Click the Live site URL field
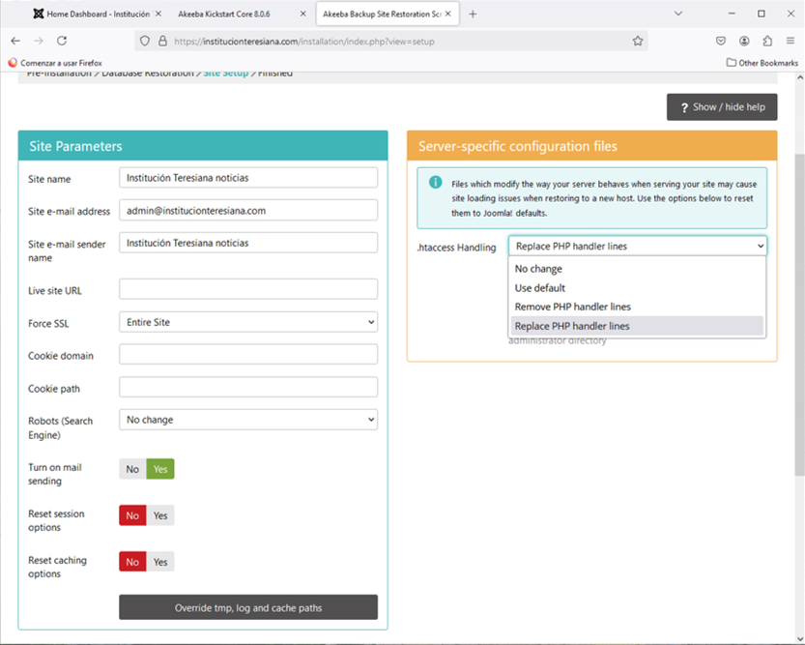The image size is (805, 645). (248, 289)
